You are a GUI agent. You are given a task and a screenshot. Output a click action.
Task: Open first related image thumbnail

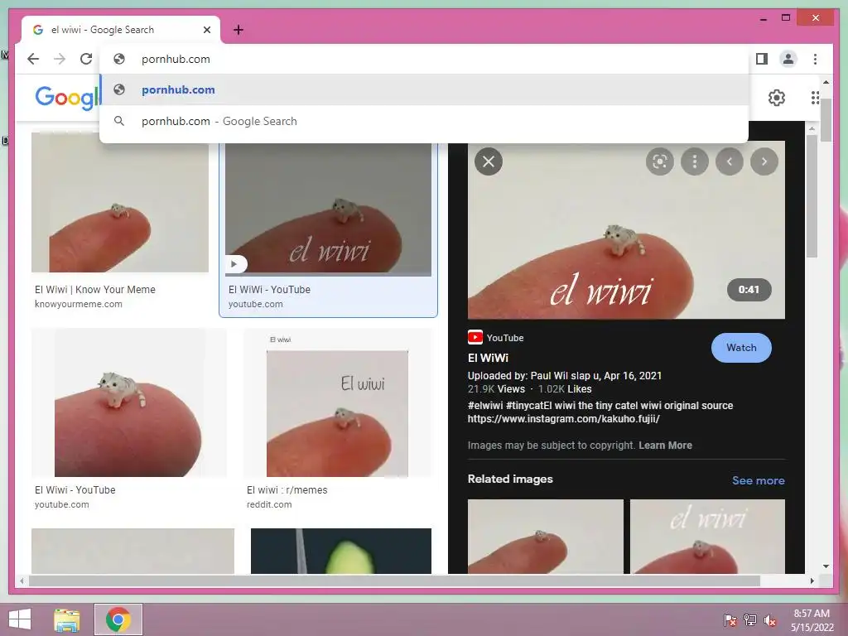(545, 537)
